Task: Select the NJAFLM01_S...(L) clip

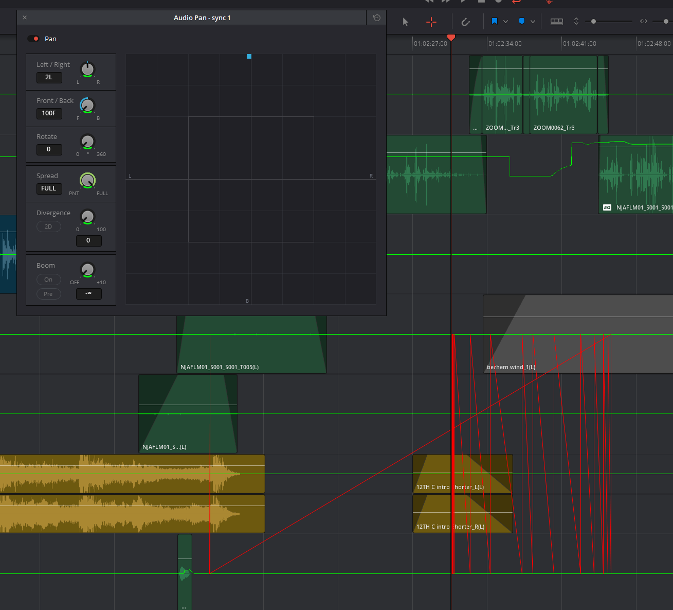Action: click(188, 413)
